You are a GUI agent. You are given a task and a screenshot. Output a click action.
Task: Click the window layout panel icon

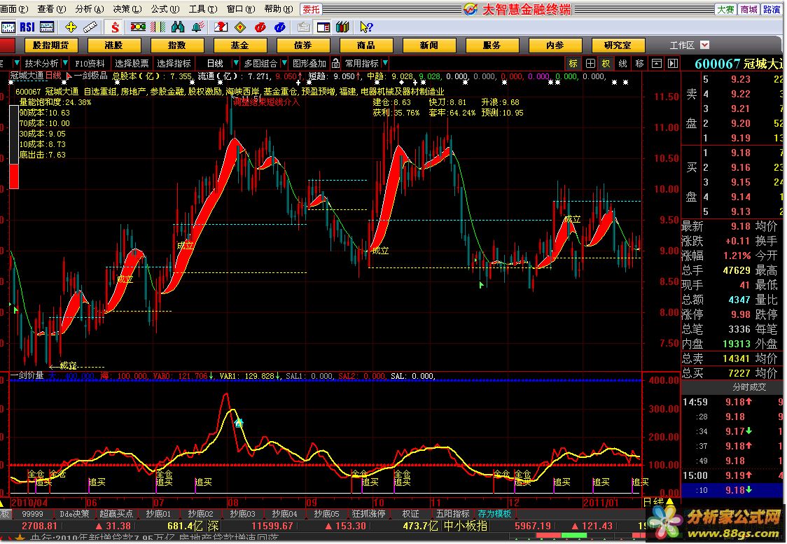click(x=323, y=27)
